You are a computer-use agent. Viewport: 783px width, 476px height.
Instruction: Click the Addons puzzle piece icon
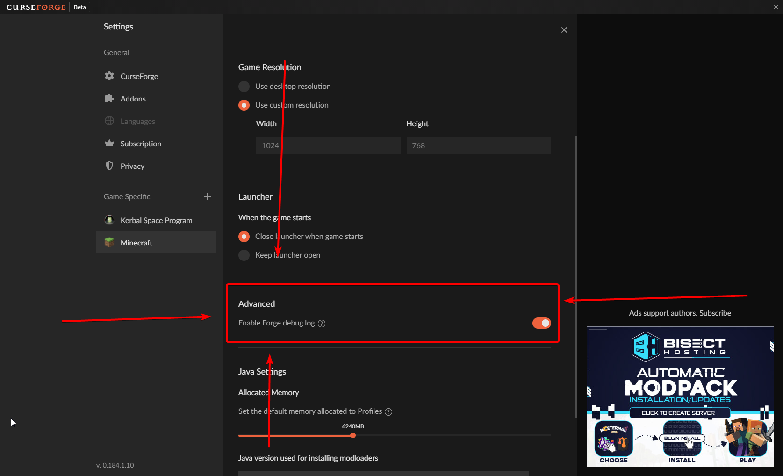click(109, 98)
